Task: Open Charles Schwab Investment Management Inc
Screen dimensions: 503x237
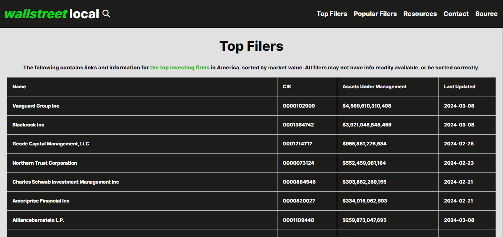Action: tap(66, 182)
